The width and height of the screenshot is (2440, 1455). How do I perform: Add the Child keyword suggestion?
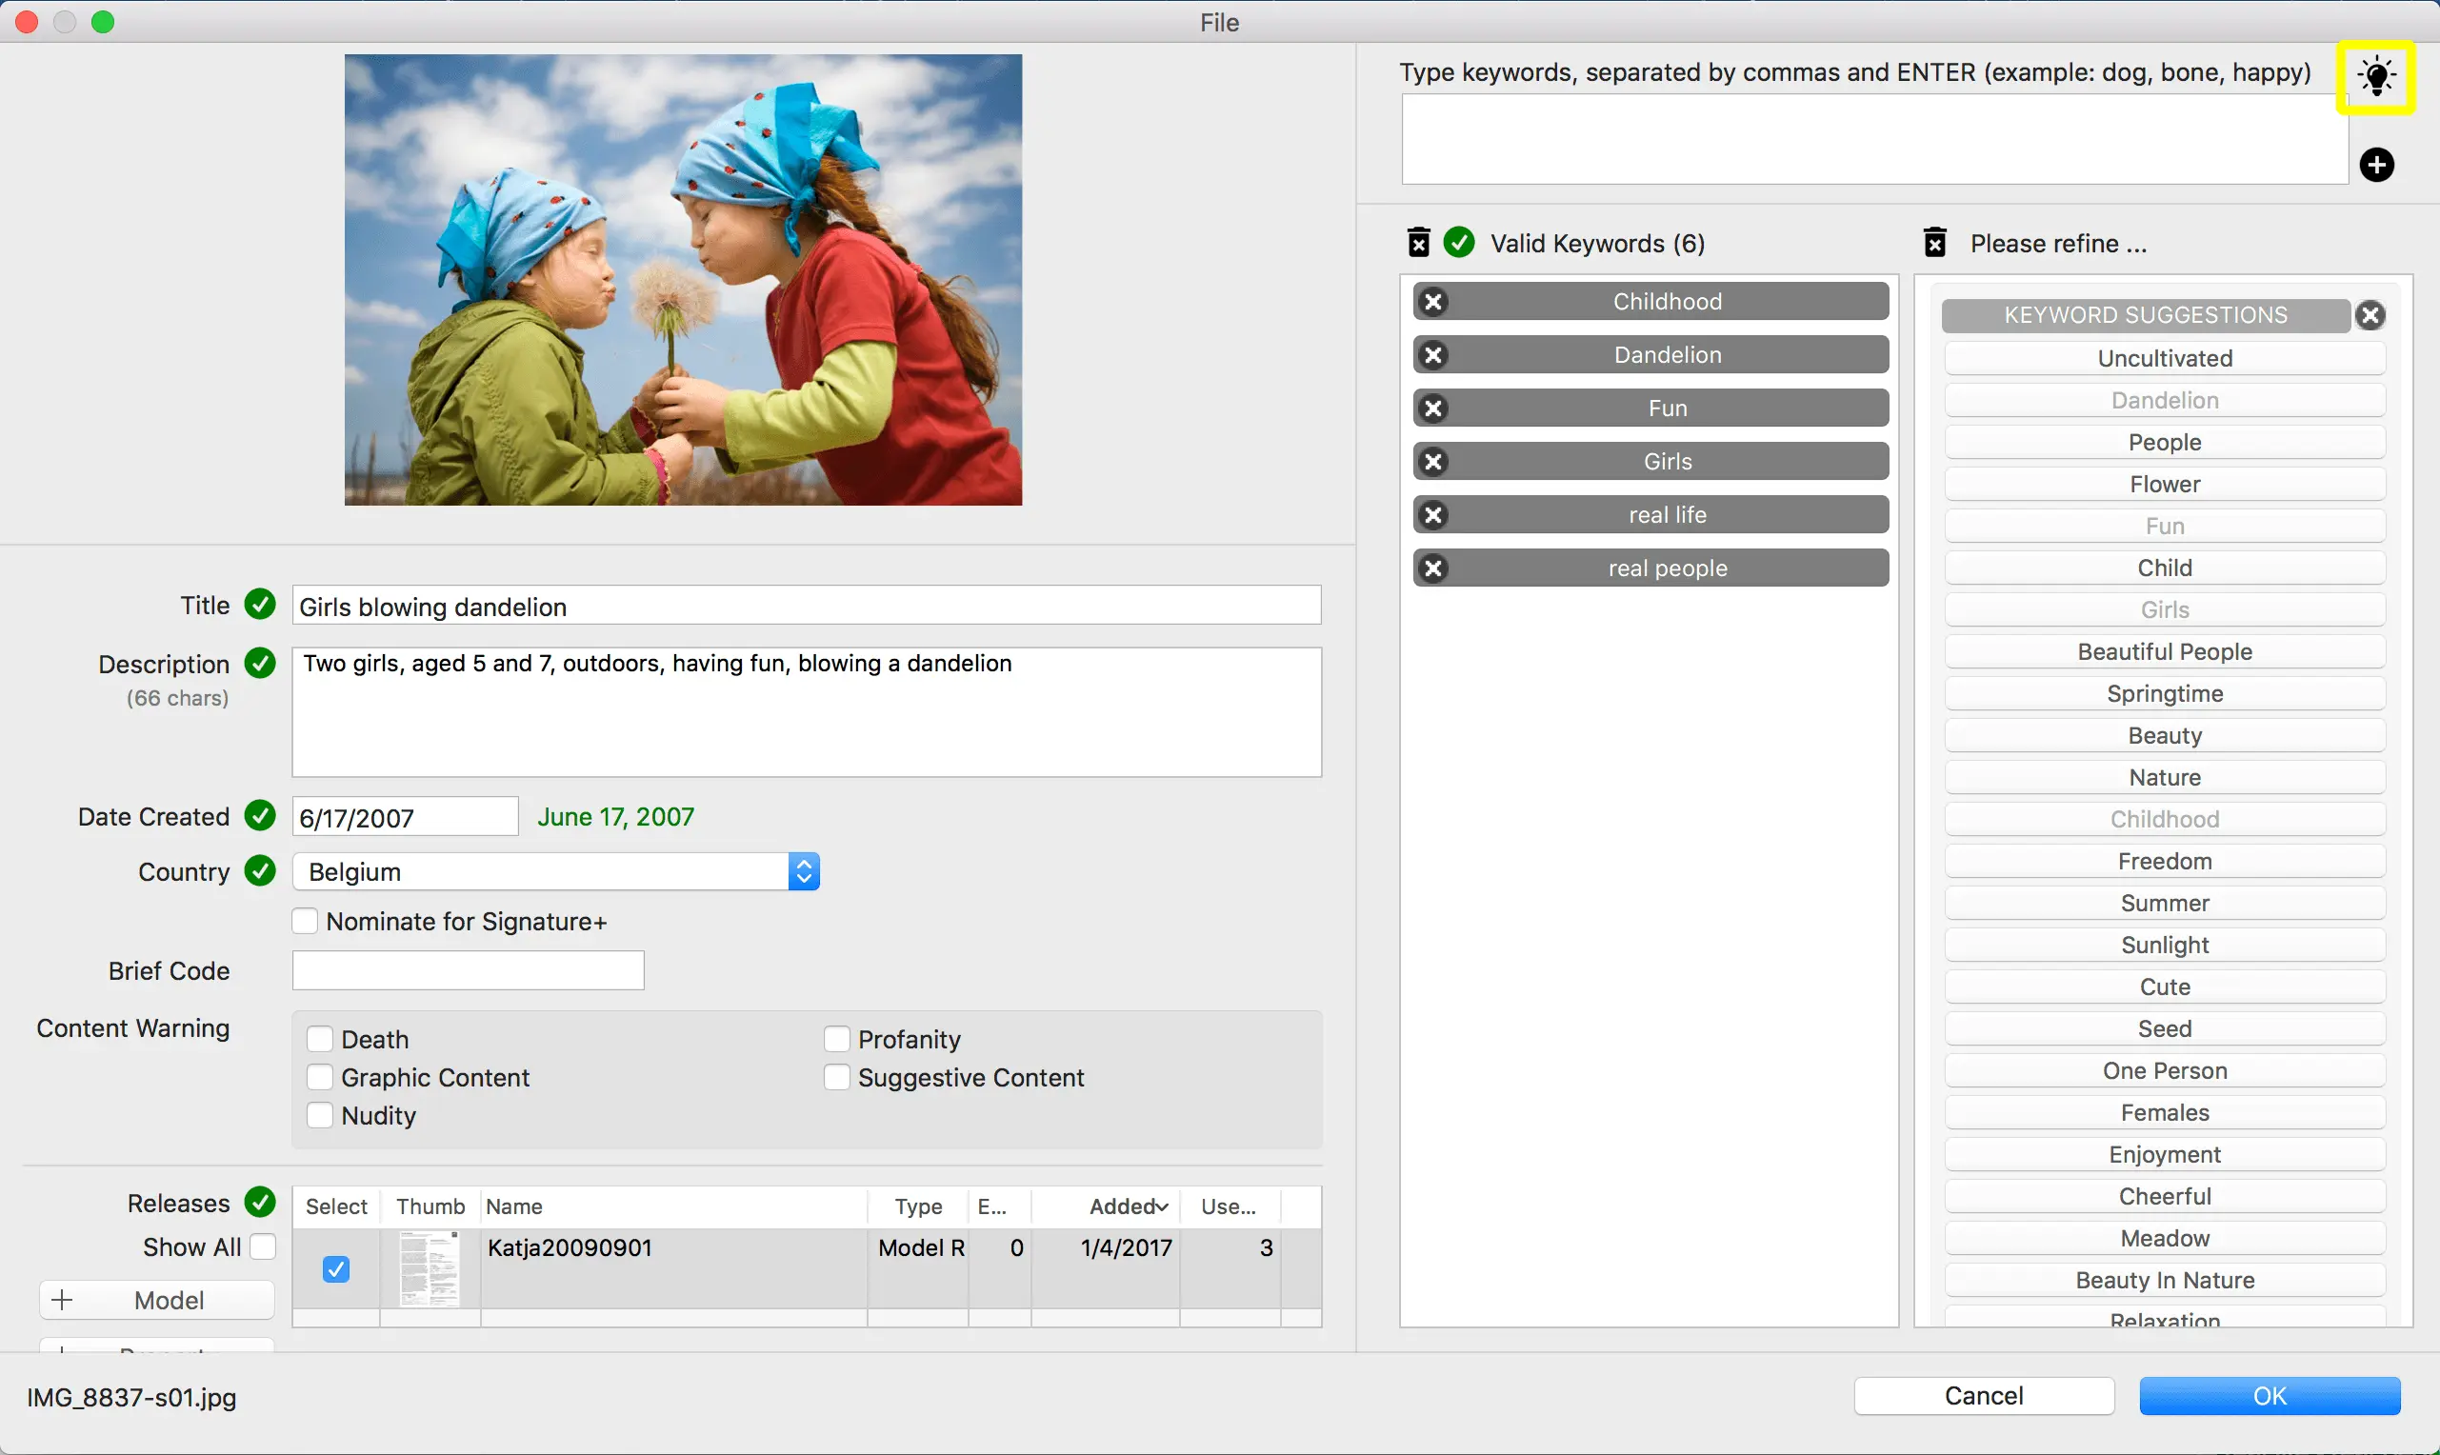point(2165,568)
